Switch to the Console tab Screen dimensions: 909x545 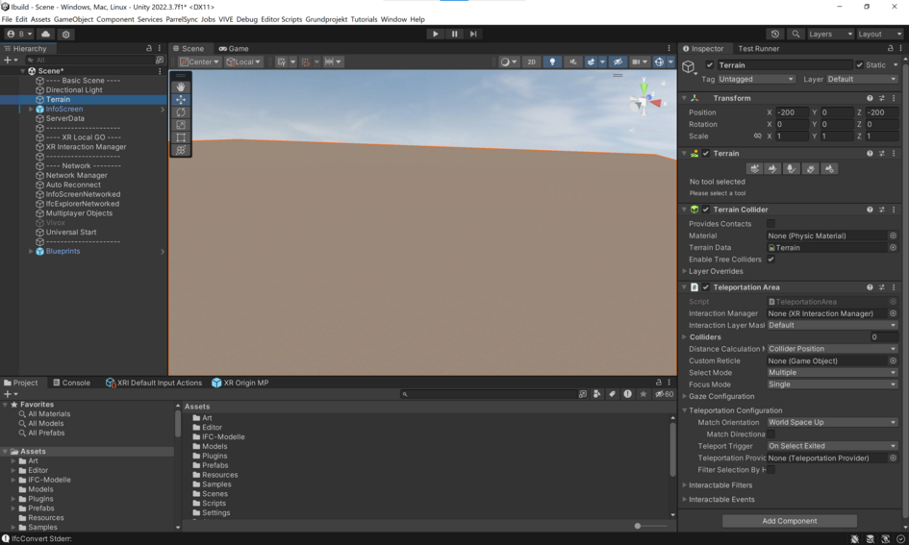(x=71, y=383)
